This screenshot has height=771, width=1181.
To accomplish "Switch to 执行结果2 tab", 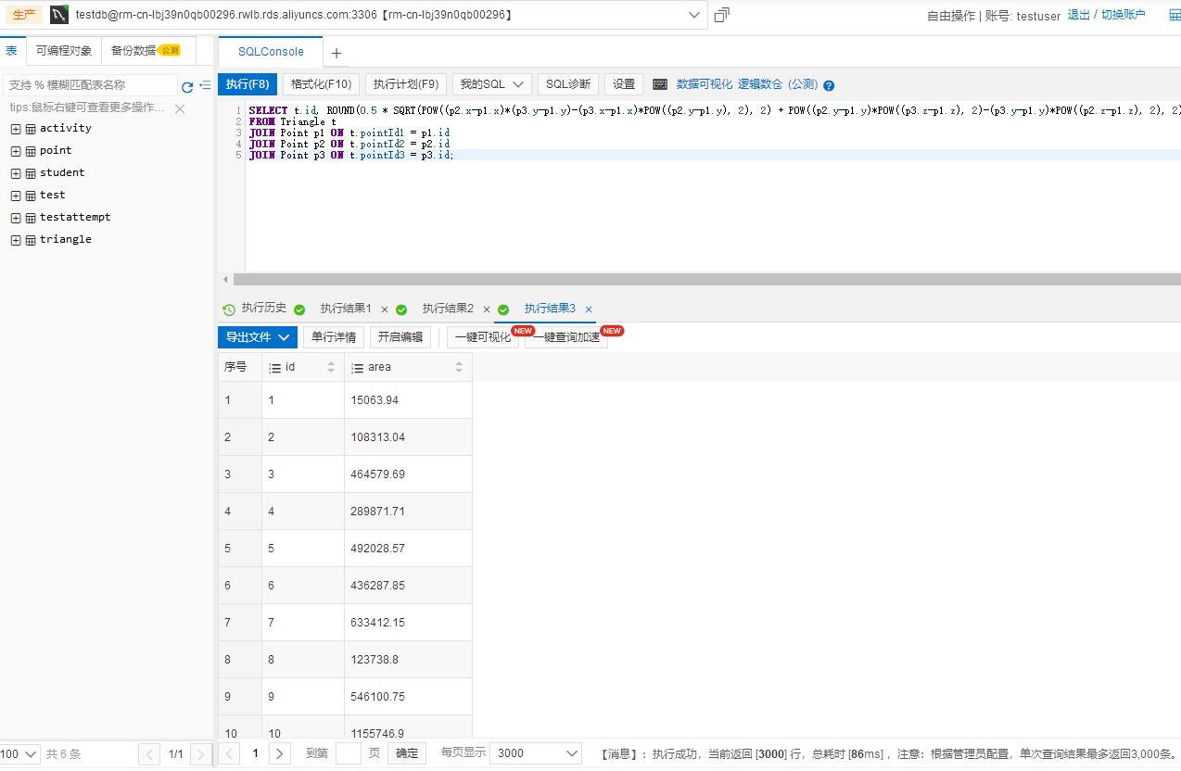I will pyautogui.click(x=448, y=309).
